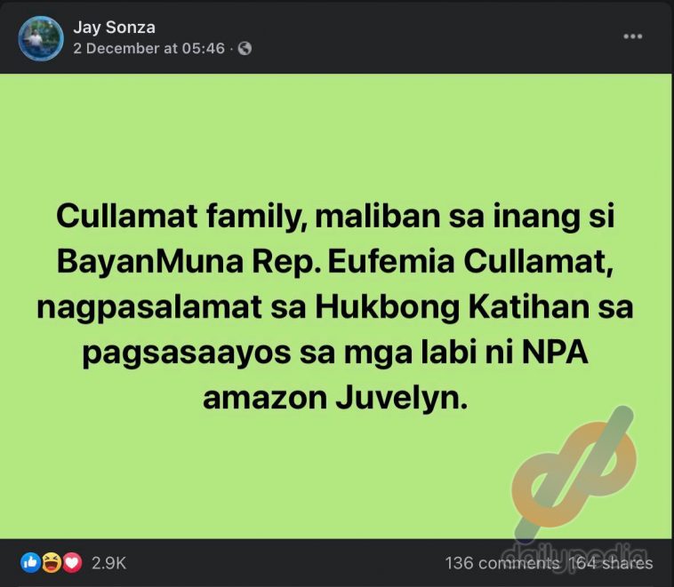Click the text BayanMuna Rep. Eufemia Cullamat

click(335, 261)
